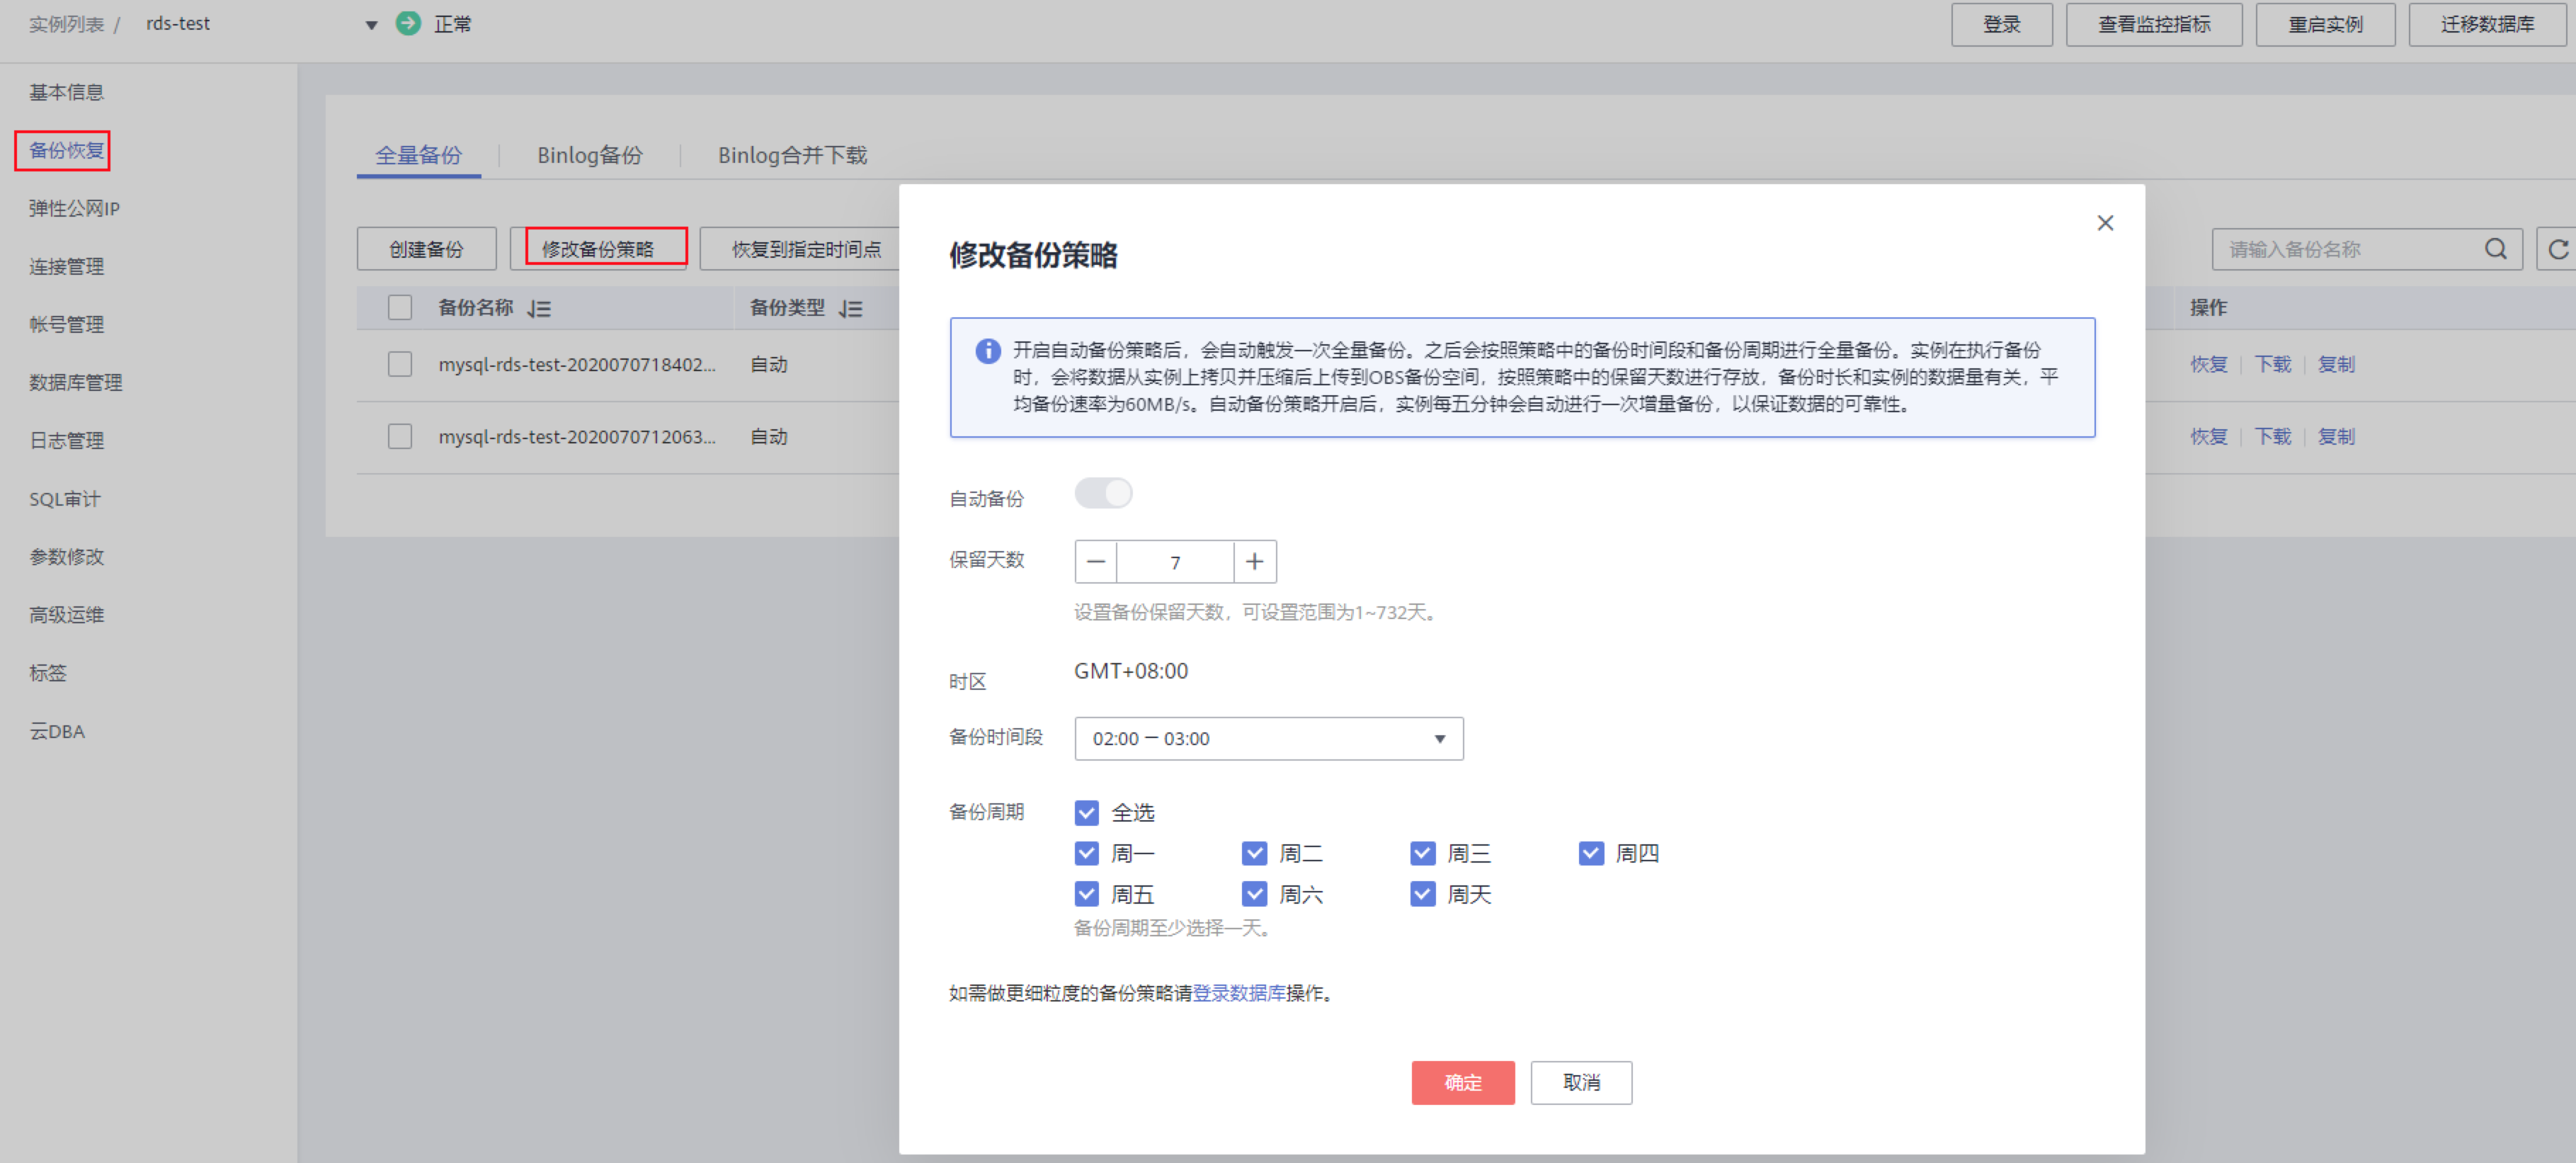Expand the rds-test instance dropdown arrow
Viewport: 2576px width, 1163px height.
click(x=371, y=25)
